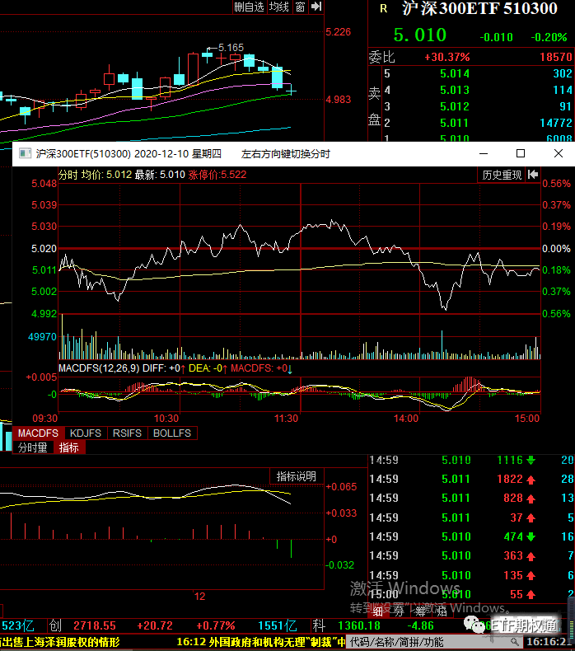This screenshot has width=575, height=651.
Task: Switch to the MACDFS indicator tab
Action: click(x=38, y=433)
